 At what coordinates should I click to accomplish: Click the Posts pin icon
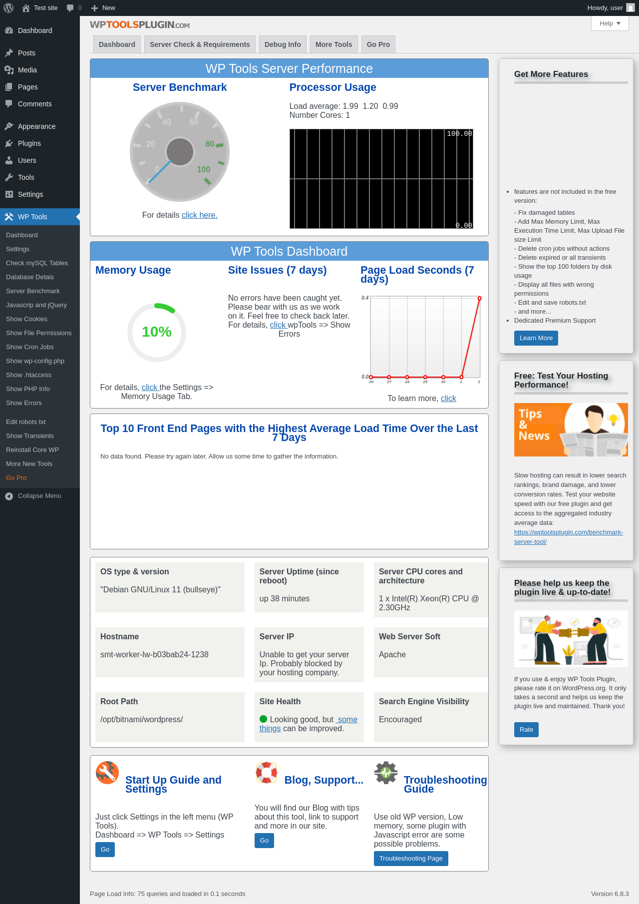click(9, 53)
